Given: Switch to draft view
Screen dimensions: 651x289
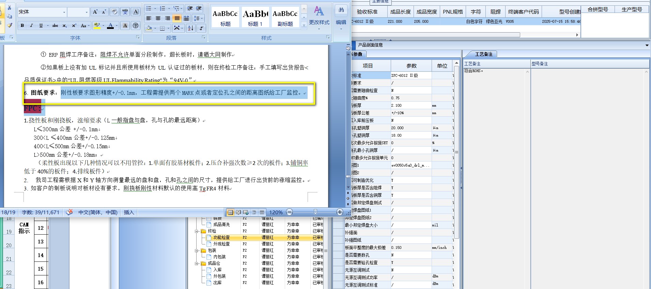Looking at the screenshot, I should (262, 213).
